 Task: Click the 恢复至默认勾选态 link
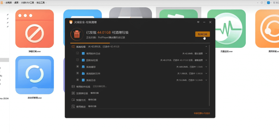pos(202,113)
